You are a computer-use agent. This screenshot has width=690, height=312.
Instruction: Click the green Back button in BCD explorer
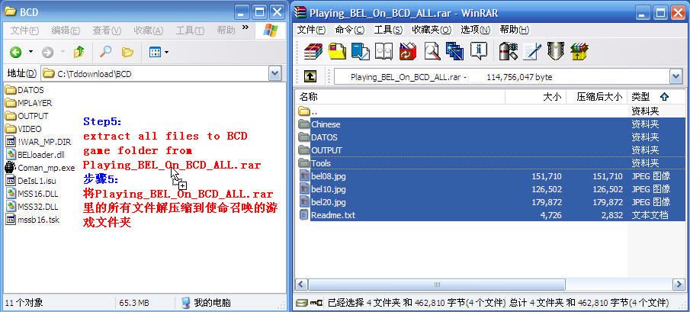[16, 53]
